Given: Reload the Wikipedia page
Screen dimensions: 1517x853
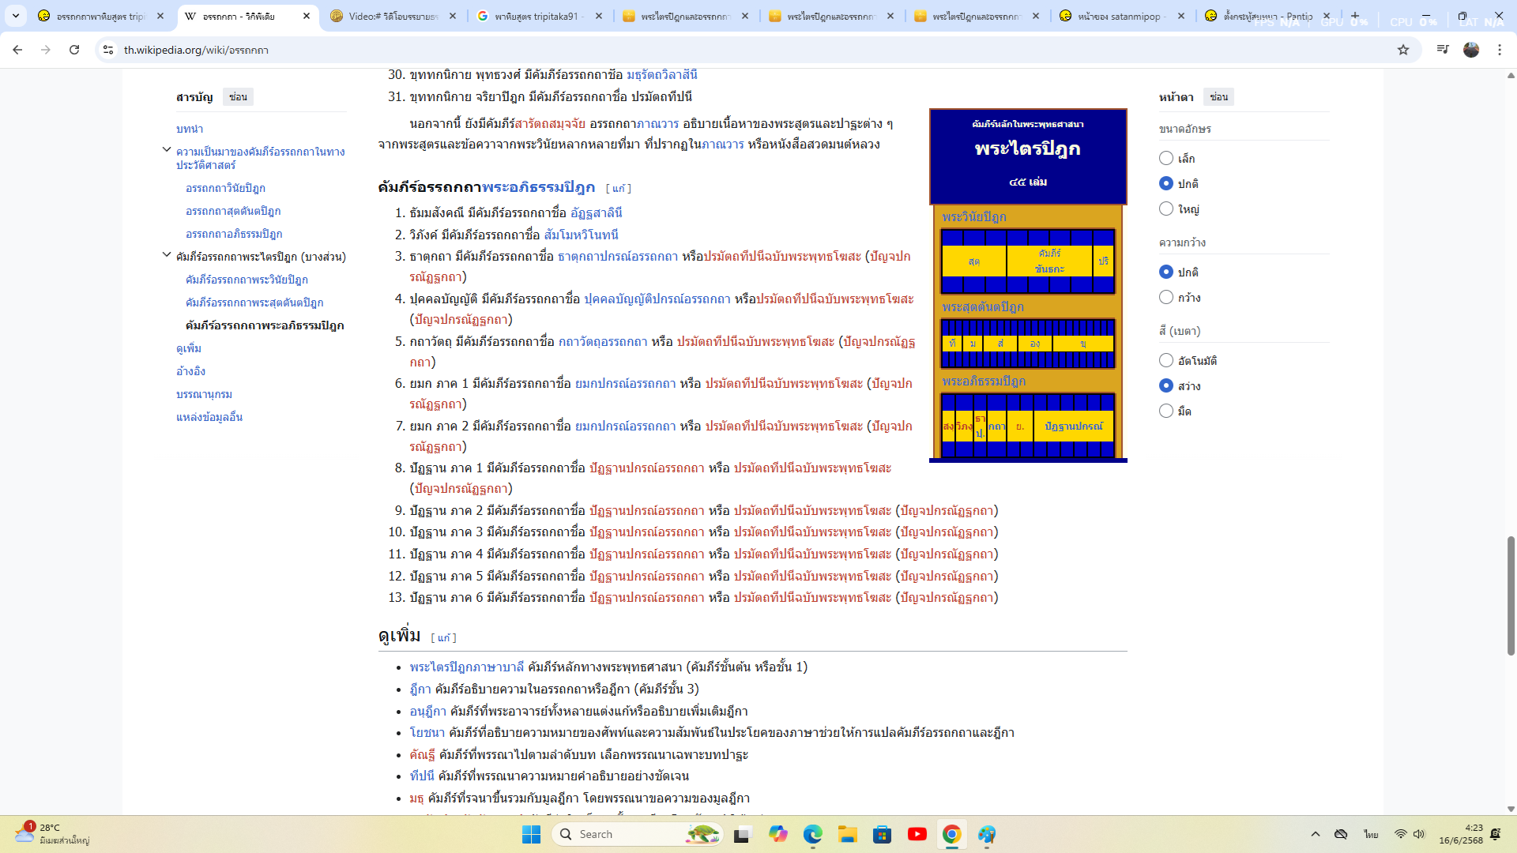Looking at the screenshot, I should point(74,50).
